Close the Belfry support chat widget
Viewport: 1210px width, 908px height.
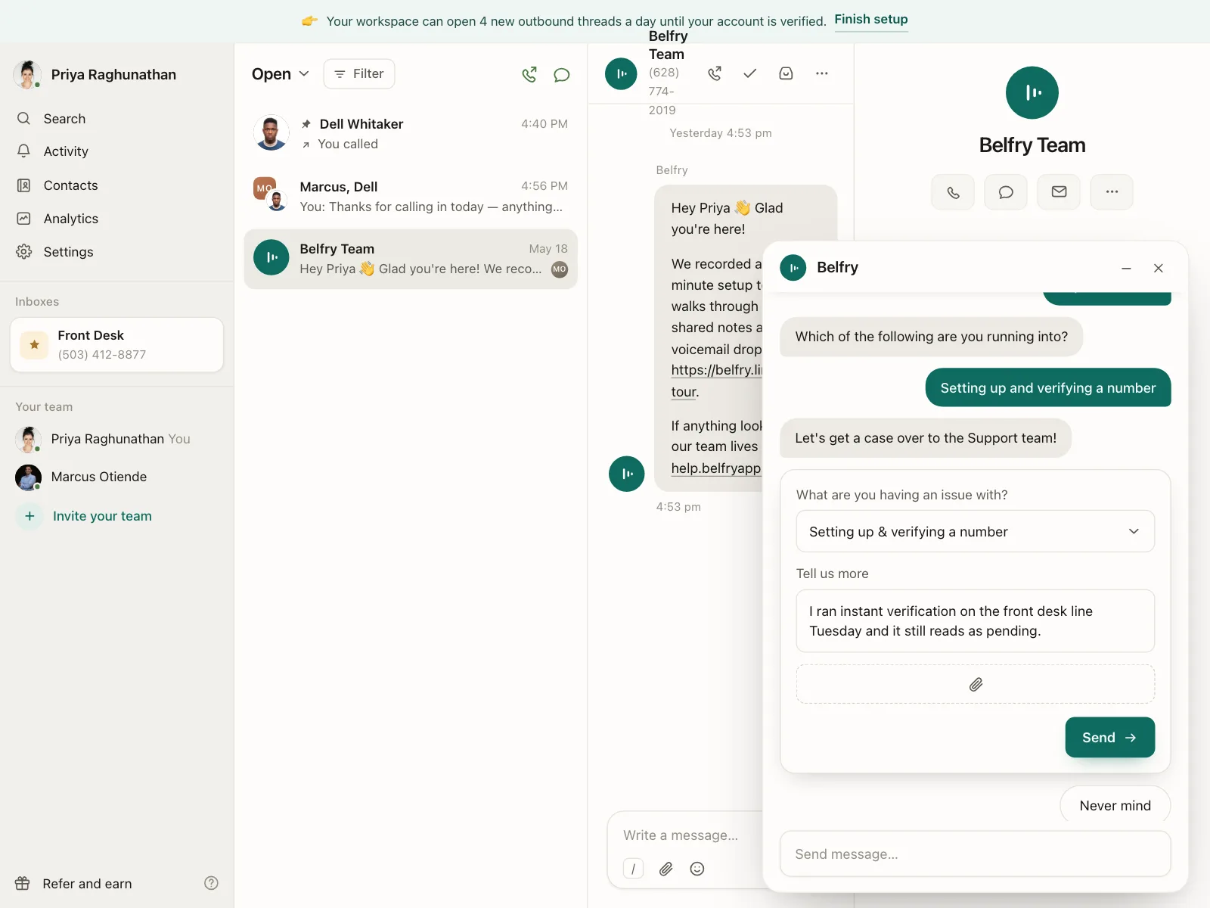tap(1159, 268)
